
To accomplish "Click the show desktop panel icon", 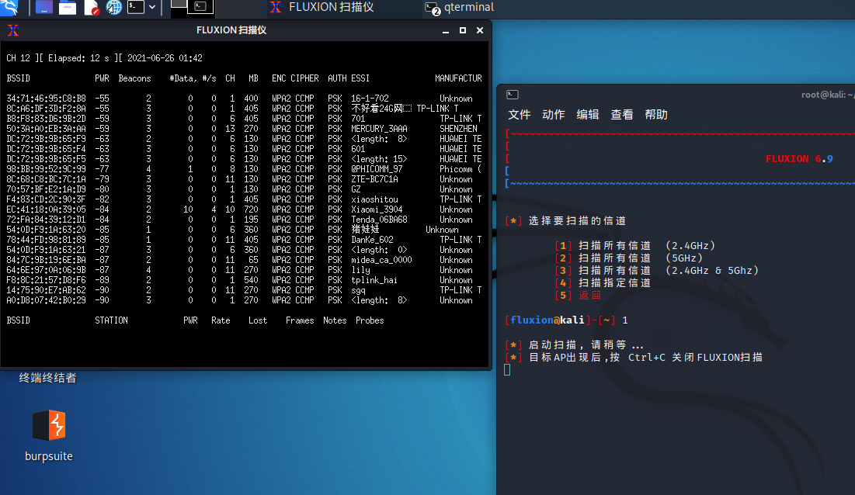I will click(43, 7).
